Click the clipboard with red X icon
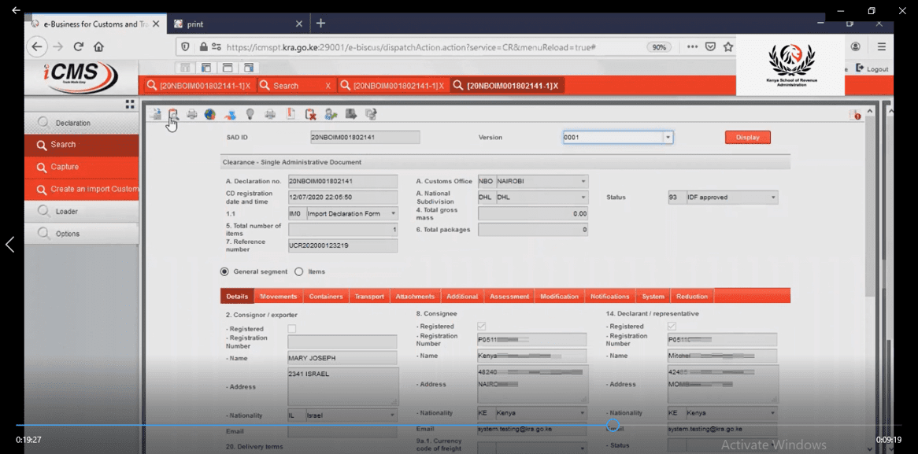 [311, 114]
